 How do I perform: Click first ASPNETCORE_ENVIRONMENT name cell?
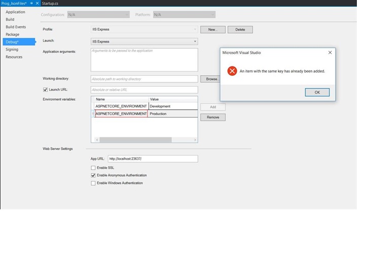coord(121,106)
